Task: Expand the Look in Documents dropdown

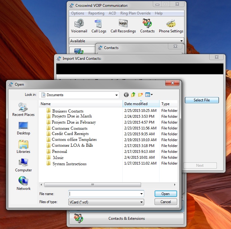Action: coord(116,95)
